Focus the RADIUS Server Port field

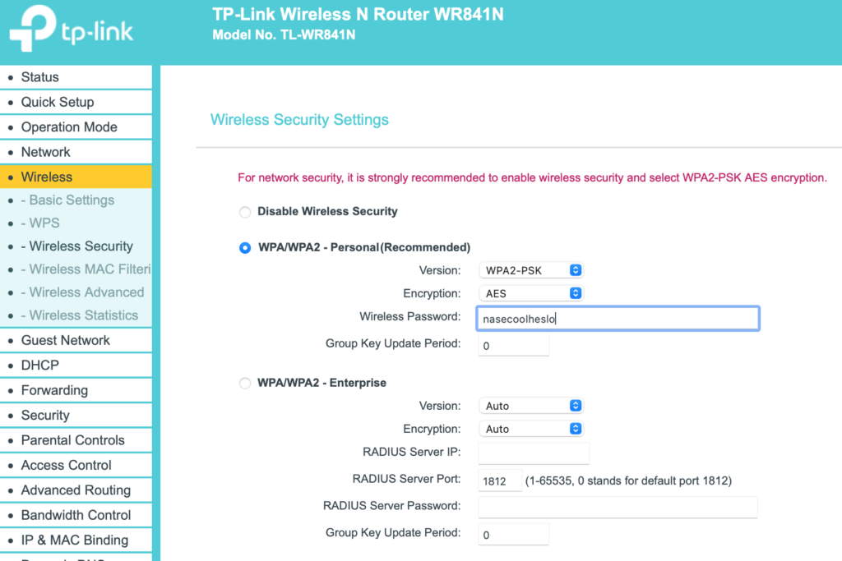point(500,481)
